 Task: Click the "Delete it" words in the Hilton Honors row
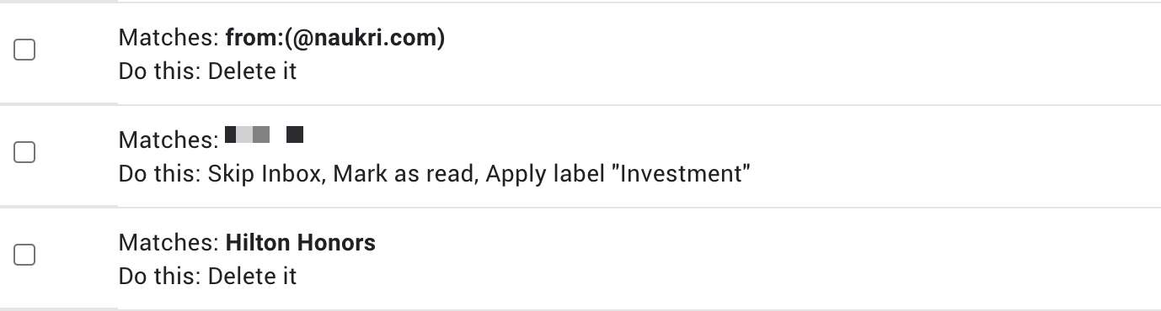252,276
